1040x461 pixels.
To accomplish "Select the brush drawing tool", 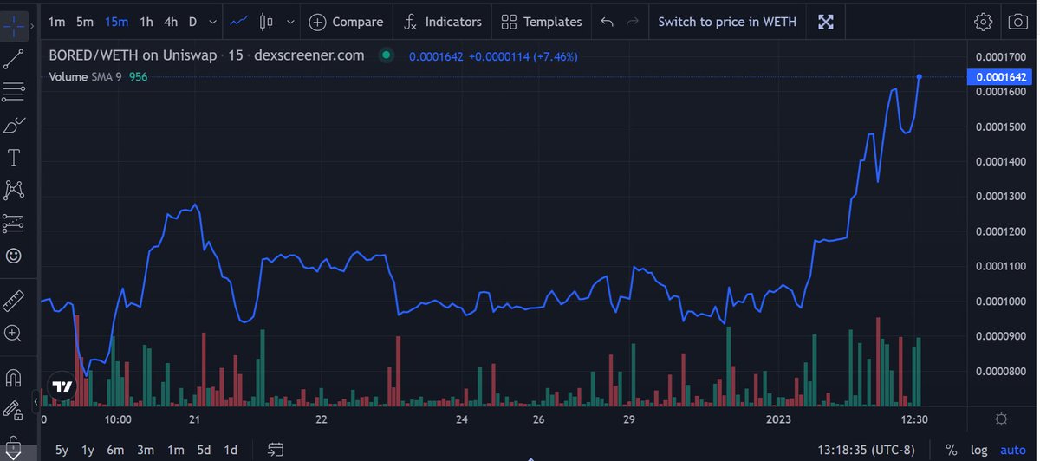I will [13, 126].
